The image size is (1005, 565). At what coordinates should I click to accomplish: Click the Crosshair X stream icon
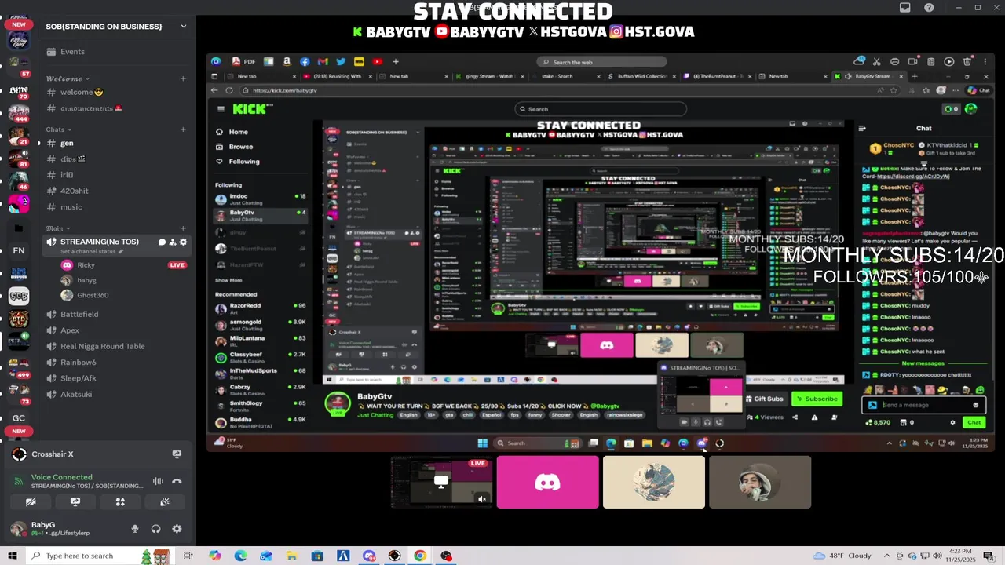point(177,454)
